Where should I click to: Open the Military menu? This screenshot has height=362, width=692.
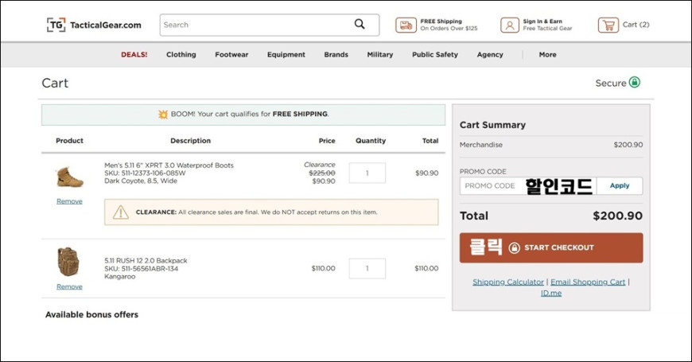pyautogui.click(x=380, y=55)
